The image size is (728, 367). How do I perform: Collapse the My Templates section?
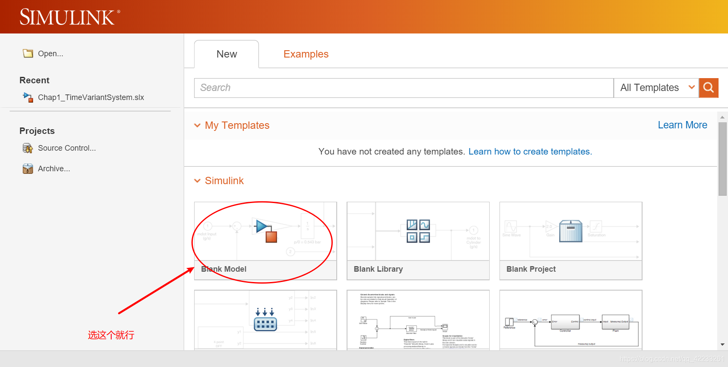pos(197,125)
